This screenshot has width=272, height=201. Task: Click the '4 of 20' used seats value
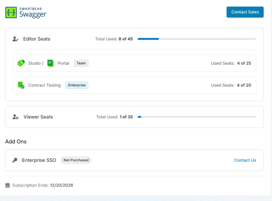click(244, 85)
